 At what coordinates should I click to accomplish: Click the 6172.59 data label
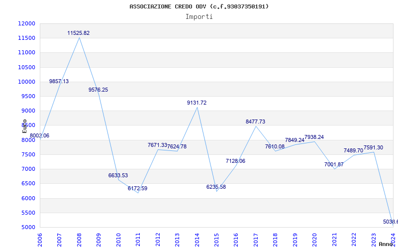pyautogui.click(x=138, y=189)
